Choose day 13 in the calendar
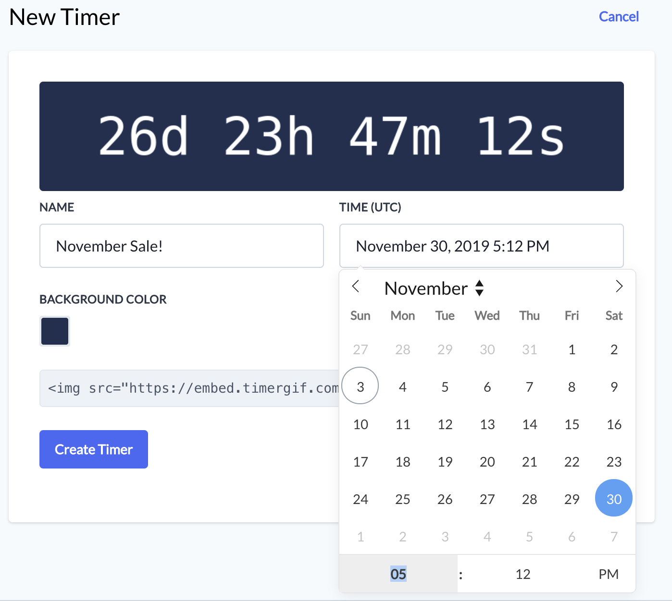This screenshot has height=601, width=672. click(487, 424)
